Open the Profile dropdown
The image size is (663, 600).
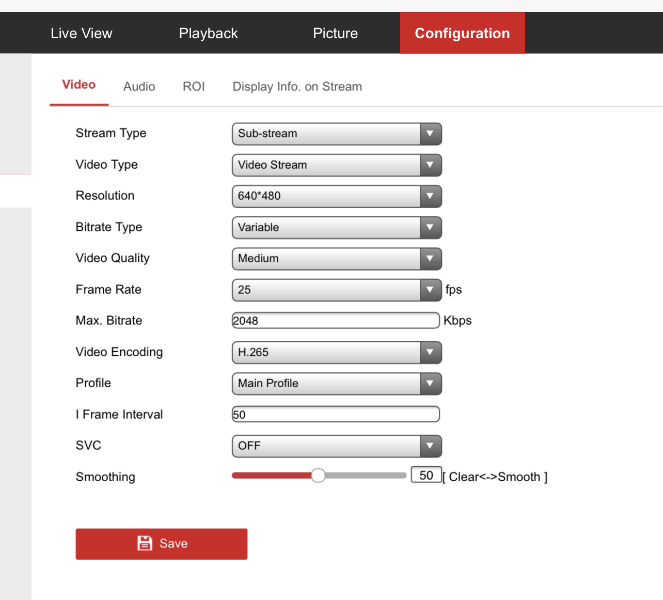(337, 384)
